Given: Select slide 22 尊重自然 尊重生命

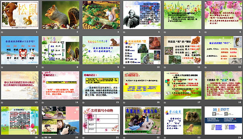Looking at the screenshot, I should pyautogui.click(x=142, y=121).
